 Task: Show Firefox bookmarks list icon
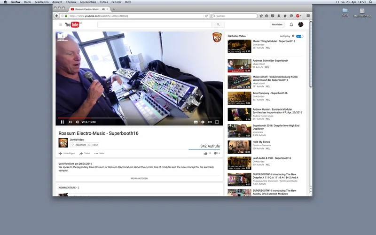266,16
